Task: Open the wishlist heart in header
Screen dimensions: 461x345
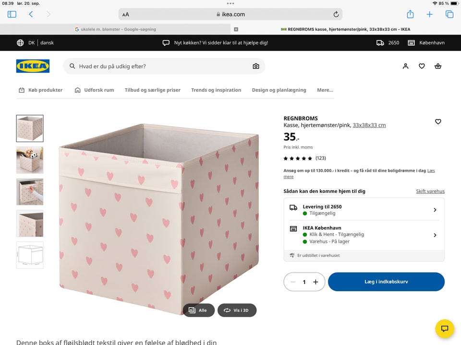Action: point(422,66)
